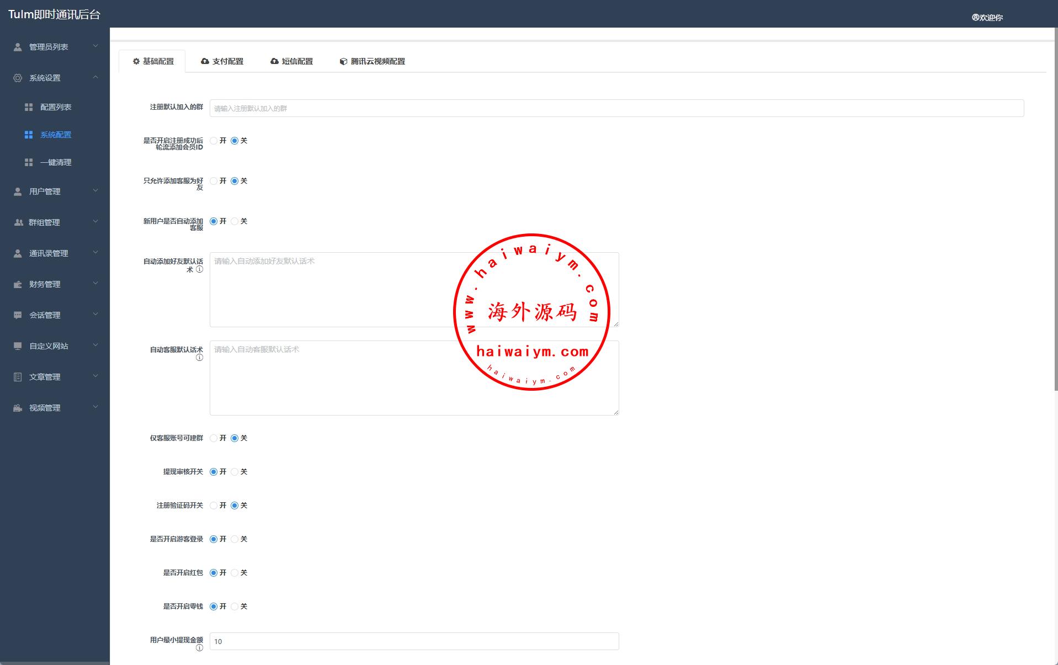Open the 一键清理 submenu link
Viewport: 1058px width, 665px height.
click(55, 162)
